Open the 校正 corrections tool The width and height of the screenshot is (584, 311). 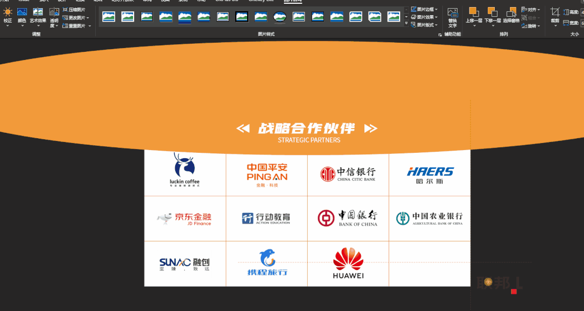[8, 17]
